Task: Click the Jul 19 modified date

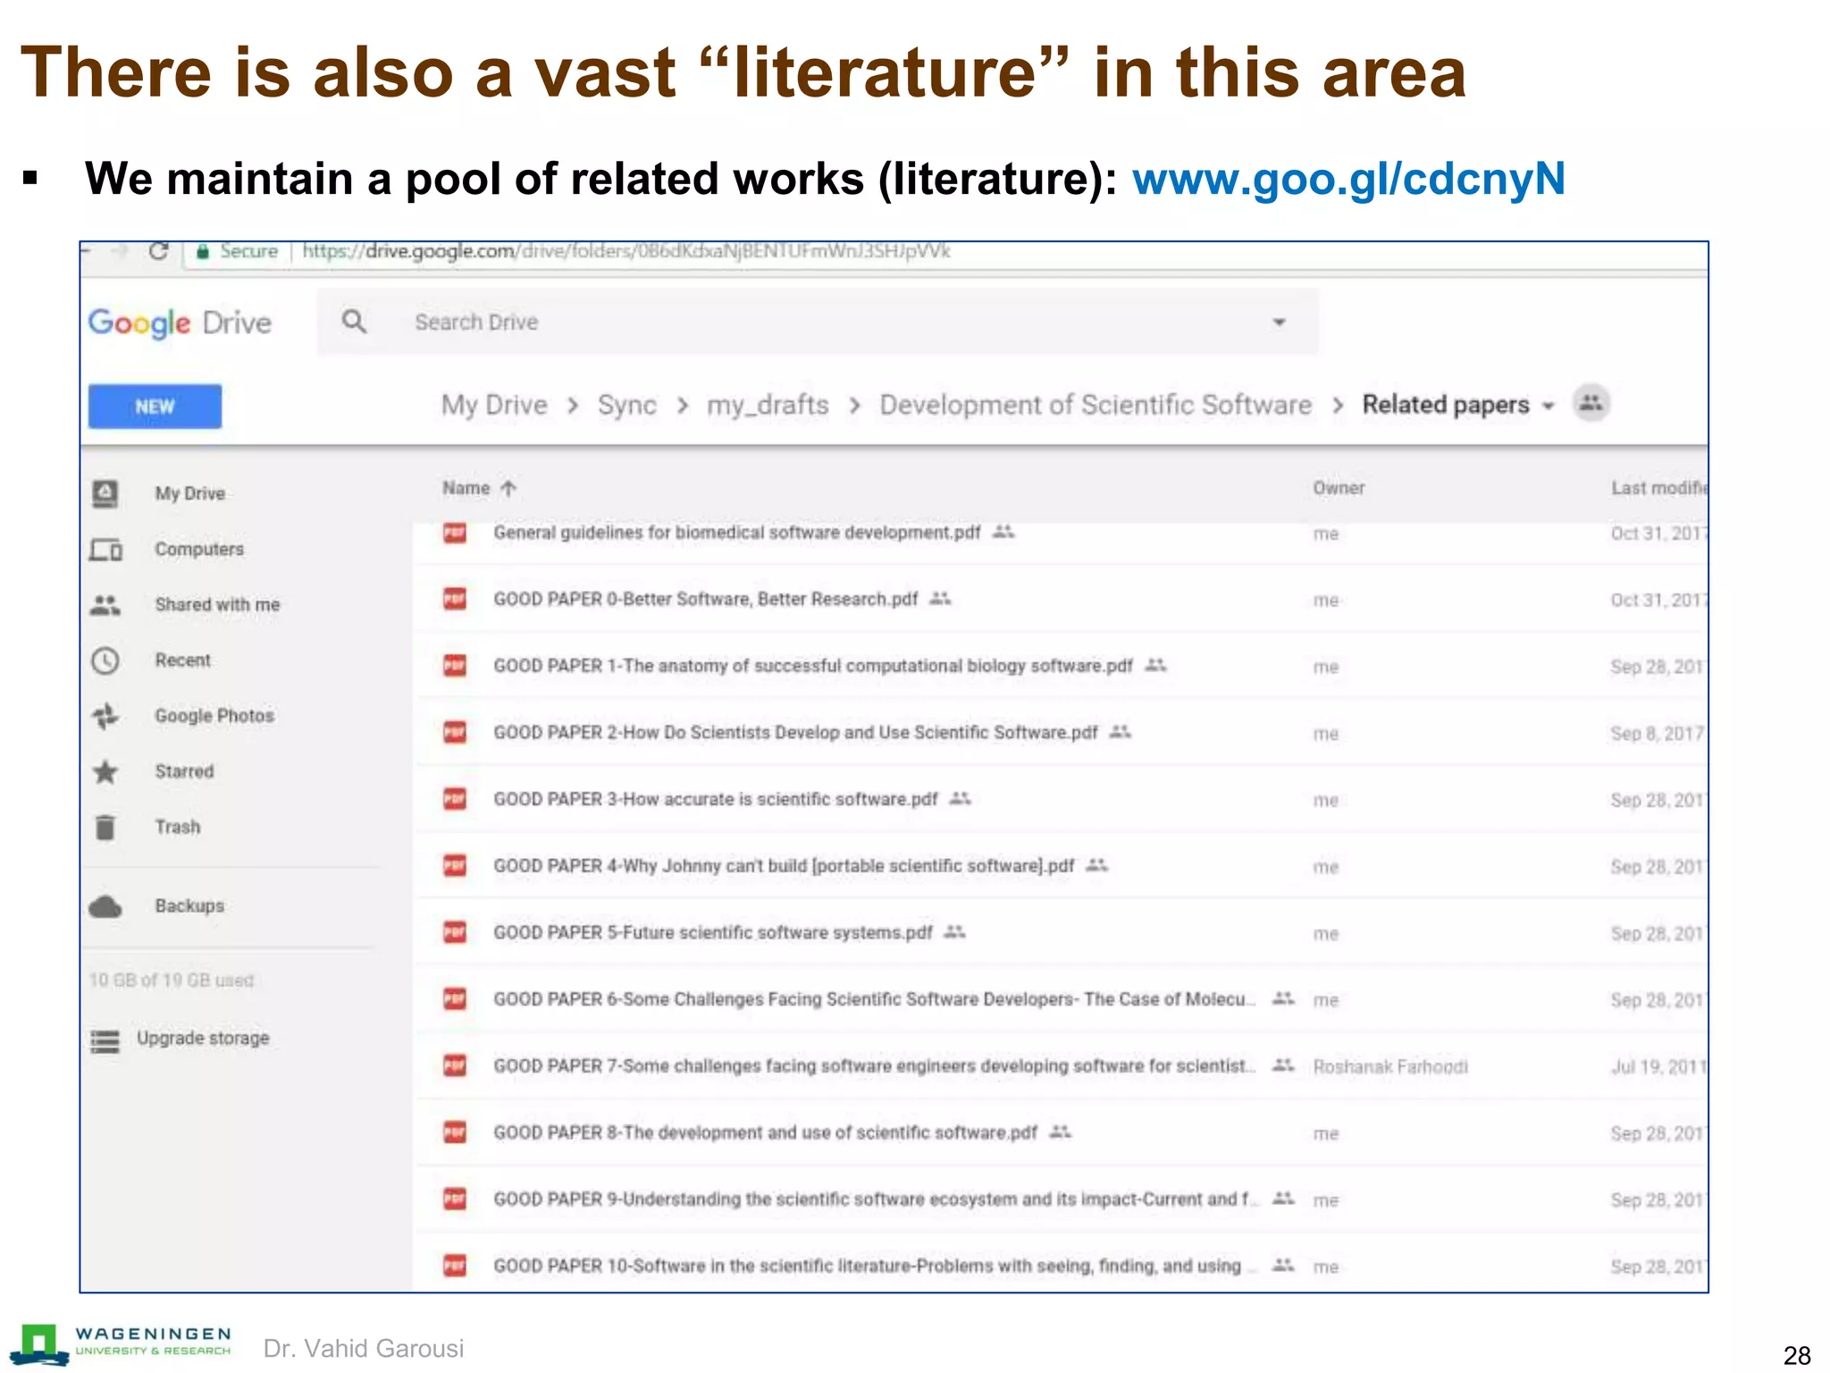Action: [x=1658, y=1066]
